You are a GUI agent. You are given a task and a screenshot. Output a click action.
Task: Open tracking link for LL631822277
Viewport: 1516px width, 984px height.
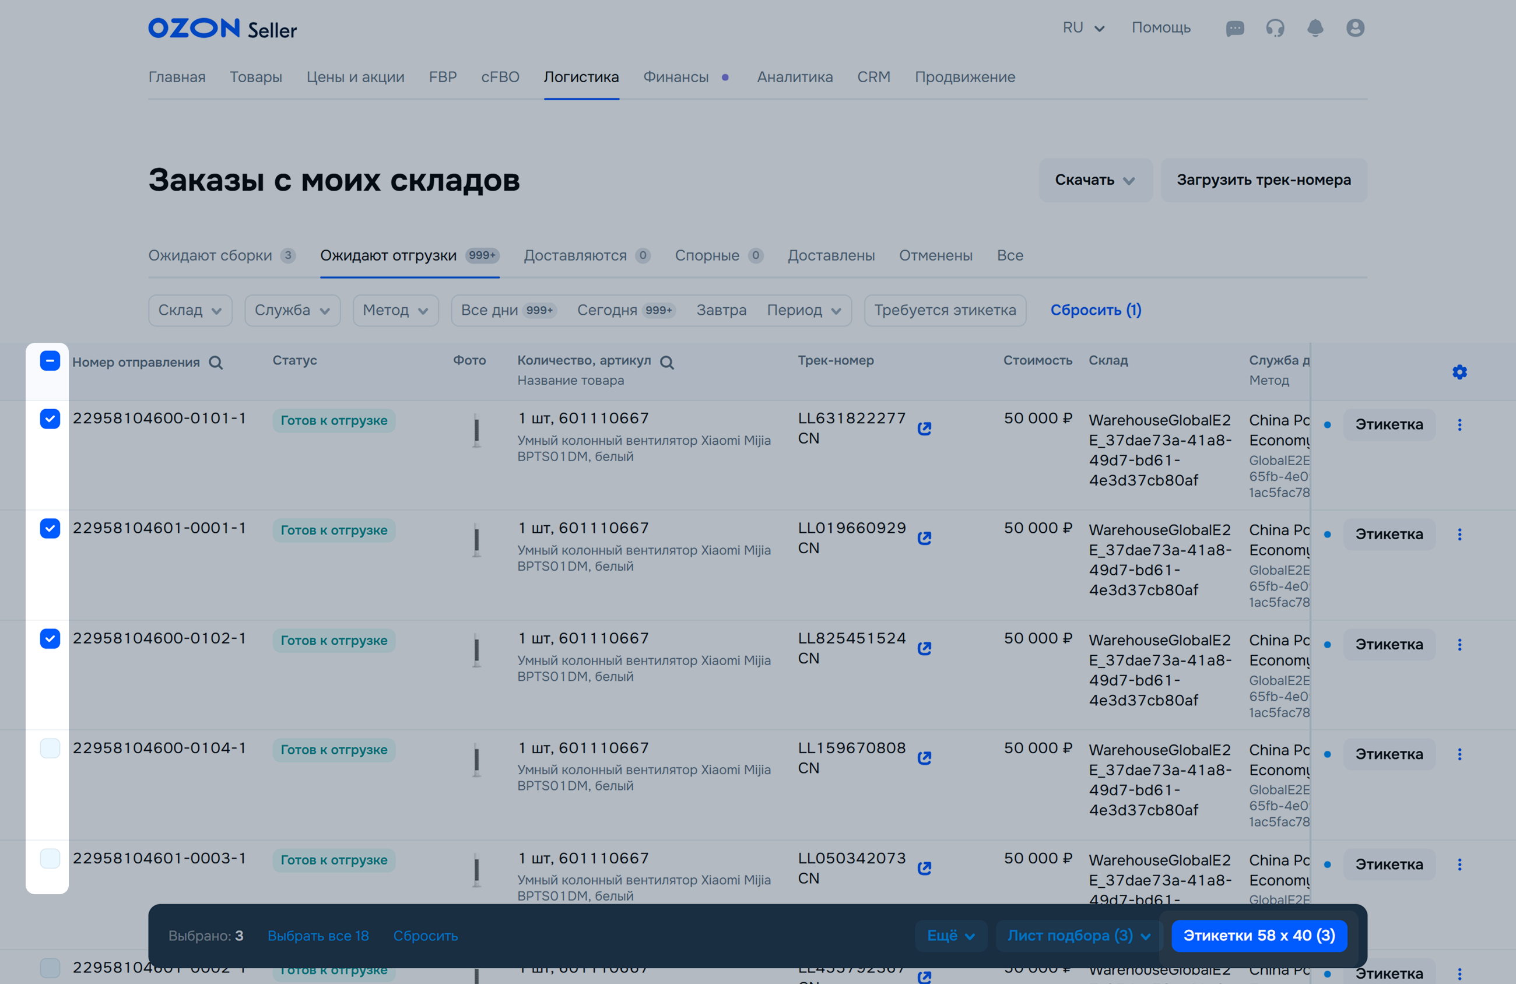[924, 428]
